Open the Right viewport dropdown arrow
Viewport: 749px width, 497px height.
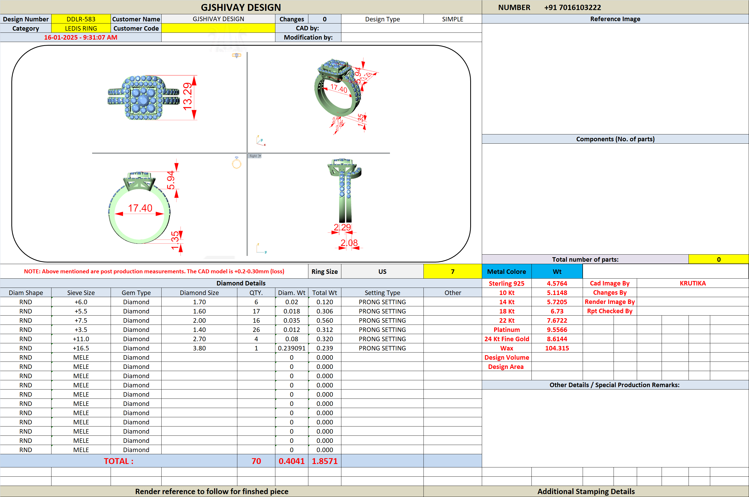[x=260, y=156]
